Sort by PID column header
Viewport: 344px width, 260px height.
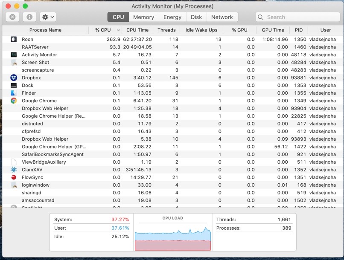pyautogui.click(x=299, y=30)
